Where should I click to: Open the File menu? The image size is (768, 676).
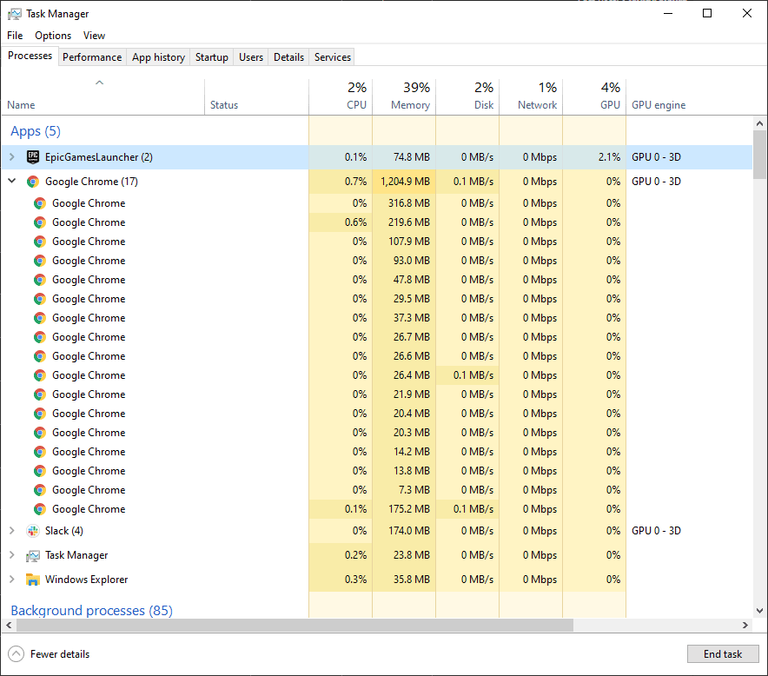point(15,36)
